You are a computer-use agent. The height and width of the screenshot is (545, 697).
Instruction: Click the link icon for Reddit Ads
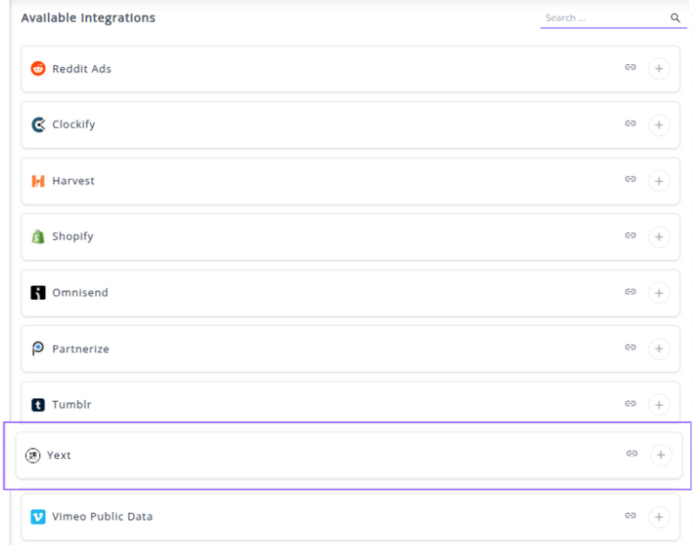pyautogui.click(x=630, y=68)
